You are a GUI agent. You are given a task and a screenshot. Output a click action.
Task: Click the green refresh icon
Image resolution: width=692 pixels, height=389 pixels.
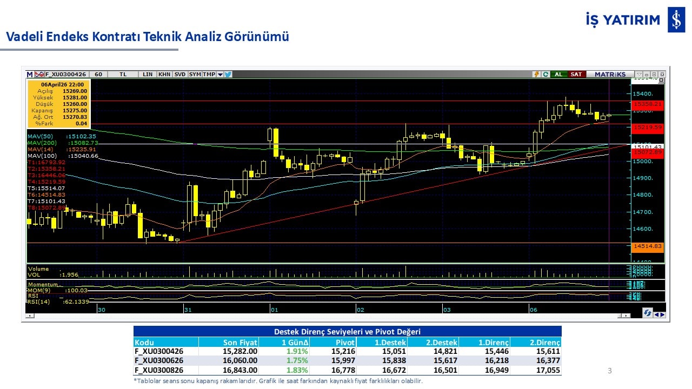pyautogui.click(x=545, y=75)
